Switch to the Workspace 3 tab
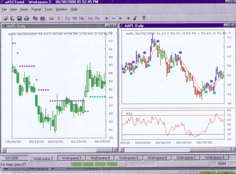 pos(72,158)
